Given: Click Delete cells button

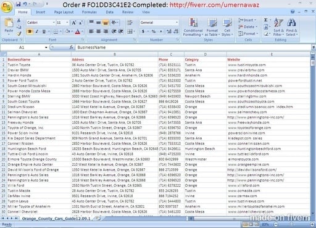Looking at the screenshot, I should (x=247, y=27).
